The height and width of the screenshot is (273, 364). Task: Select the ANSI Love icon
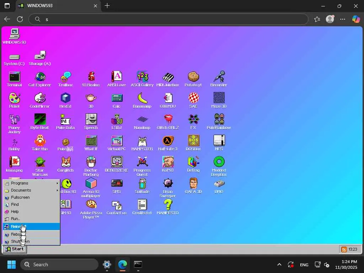pyautogui.click(x=117, y=79)
